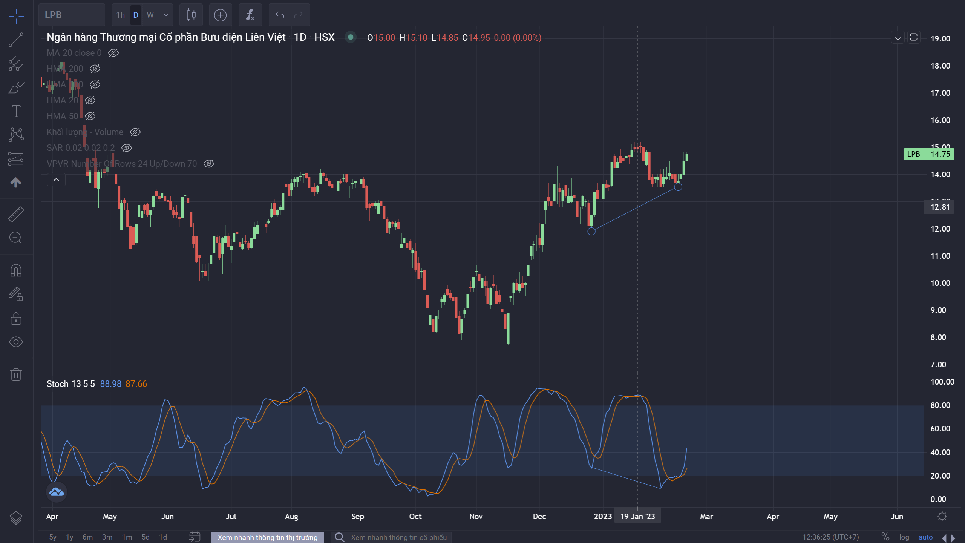Toggle auto scale mode
Image resolution: width=965 pixels, height=543 pixels.
click(x=925, y=537)
